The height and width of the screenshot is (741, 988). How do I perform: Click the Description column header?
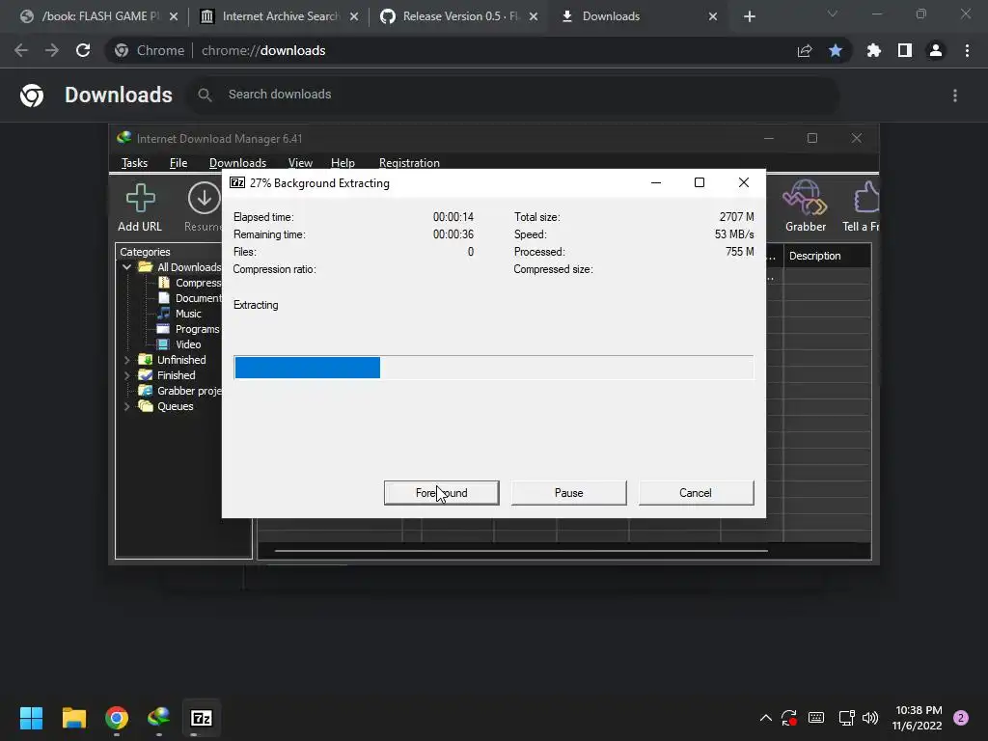click(x=827, y=256)
